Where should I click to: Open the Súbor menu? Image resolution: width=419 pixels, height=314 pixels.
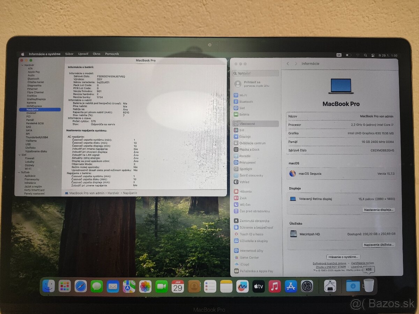pos(69,54)
